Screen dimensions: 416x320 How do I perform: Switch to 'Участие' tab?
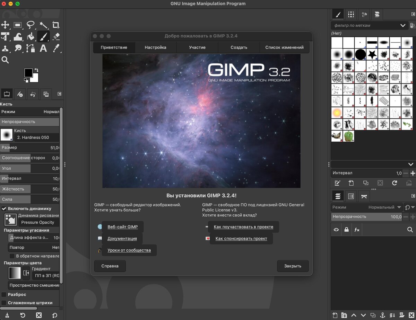pos(197,47)
